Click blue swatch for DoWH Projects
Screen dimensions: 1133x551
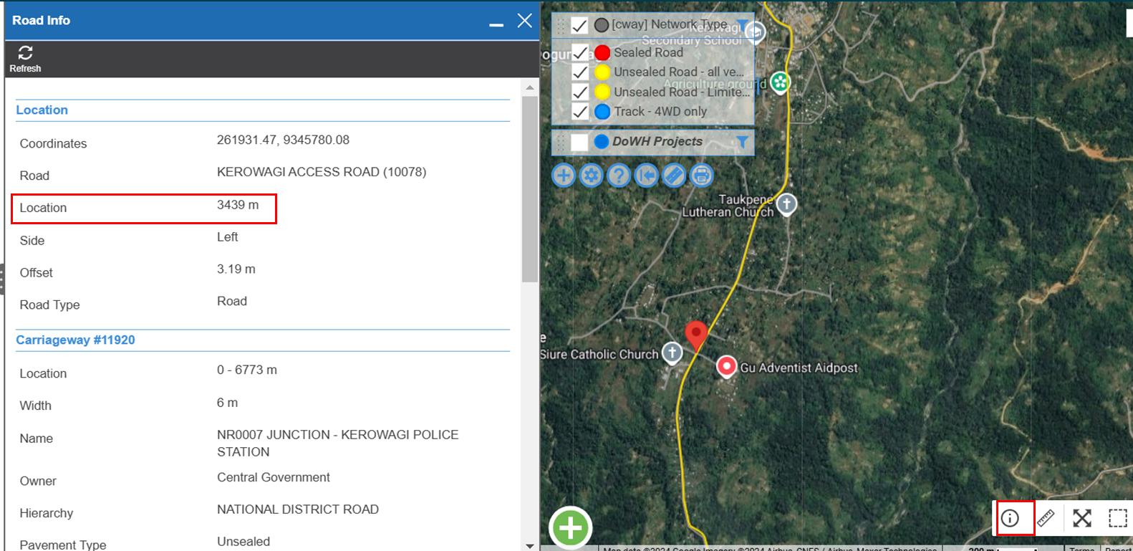click(x=602, y=142)
